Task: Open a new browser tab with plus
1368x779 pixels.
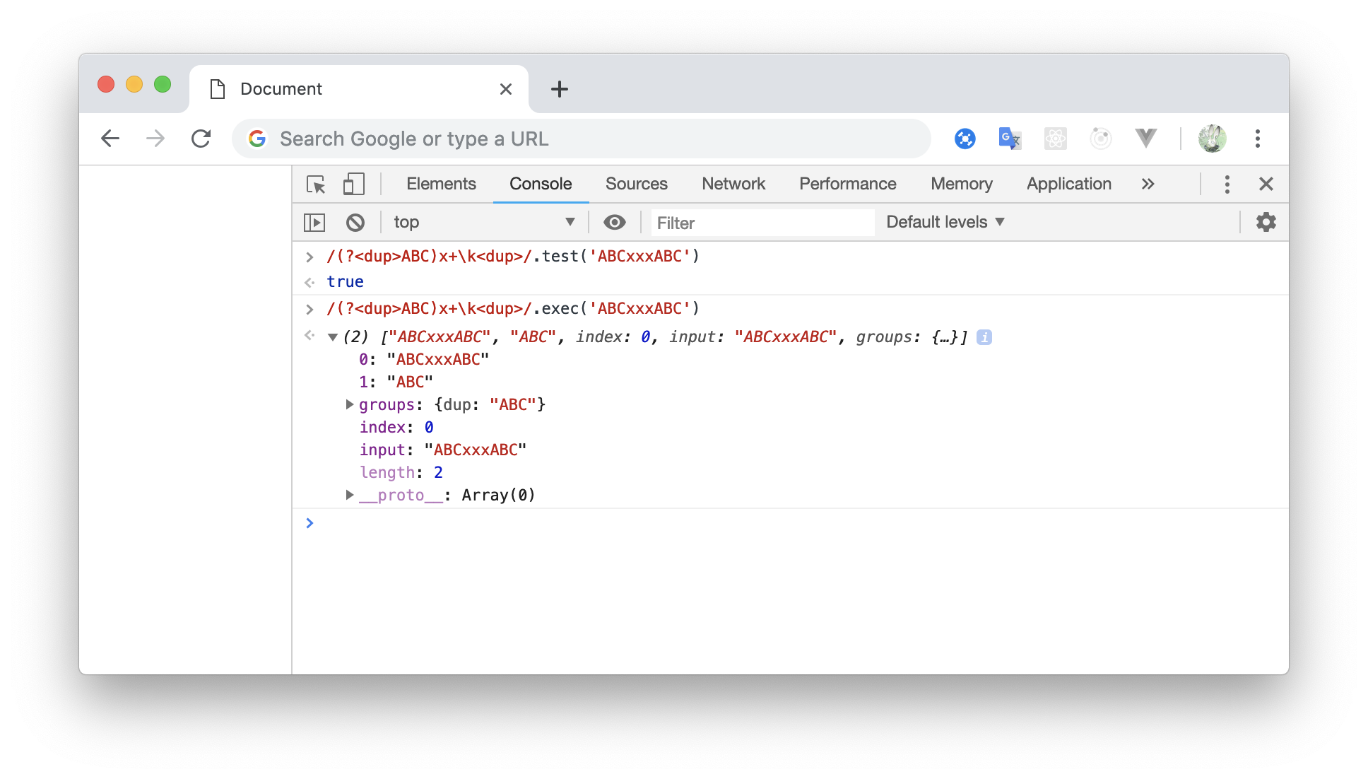Action: pyautogui.click(x=559, y=89)
